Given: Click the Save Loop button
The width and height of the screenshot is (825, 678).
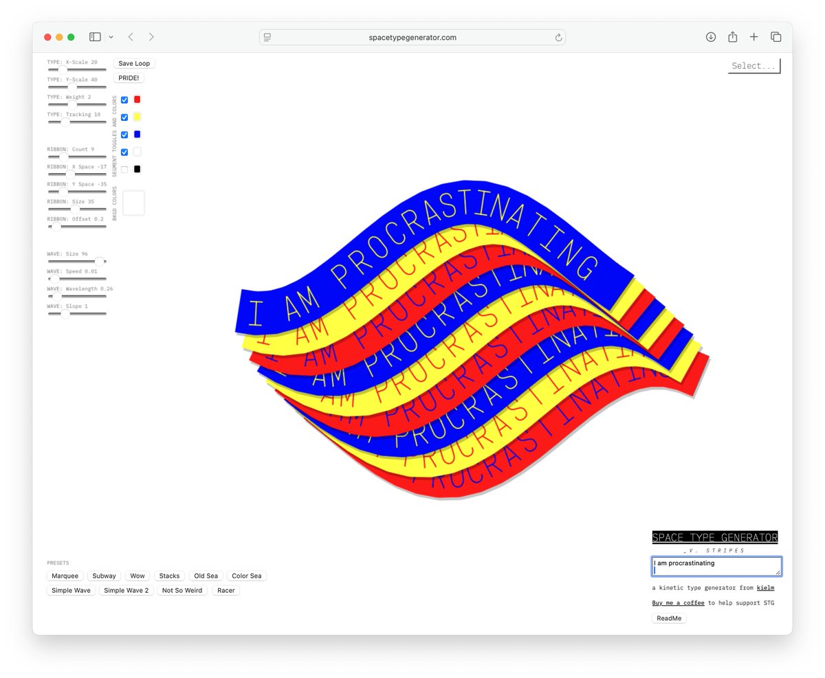Looking at the screenshot, I should [x=134, y=63].
